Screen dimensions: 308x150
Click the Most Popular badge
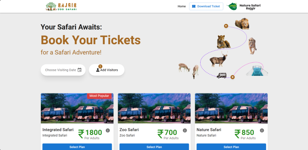tap(99, 96)
